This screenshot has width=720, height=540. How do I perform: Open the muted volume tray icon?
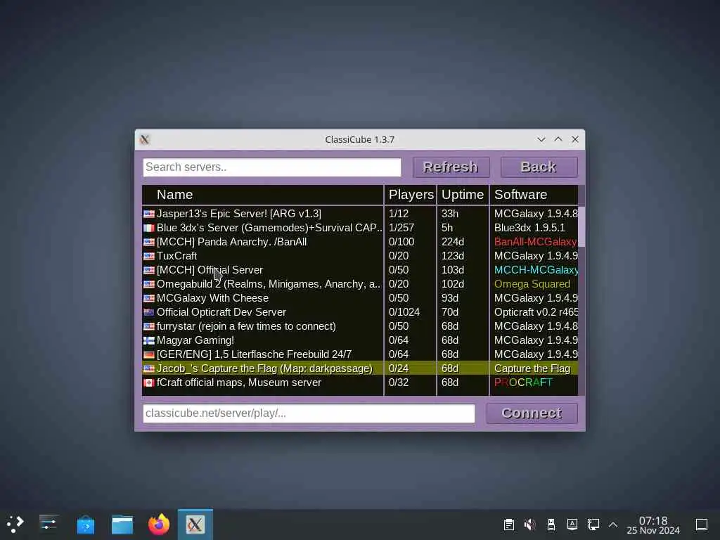click(x=530, y=525)
